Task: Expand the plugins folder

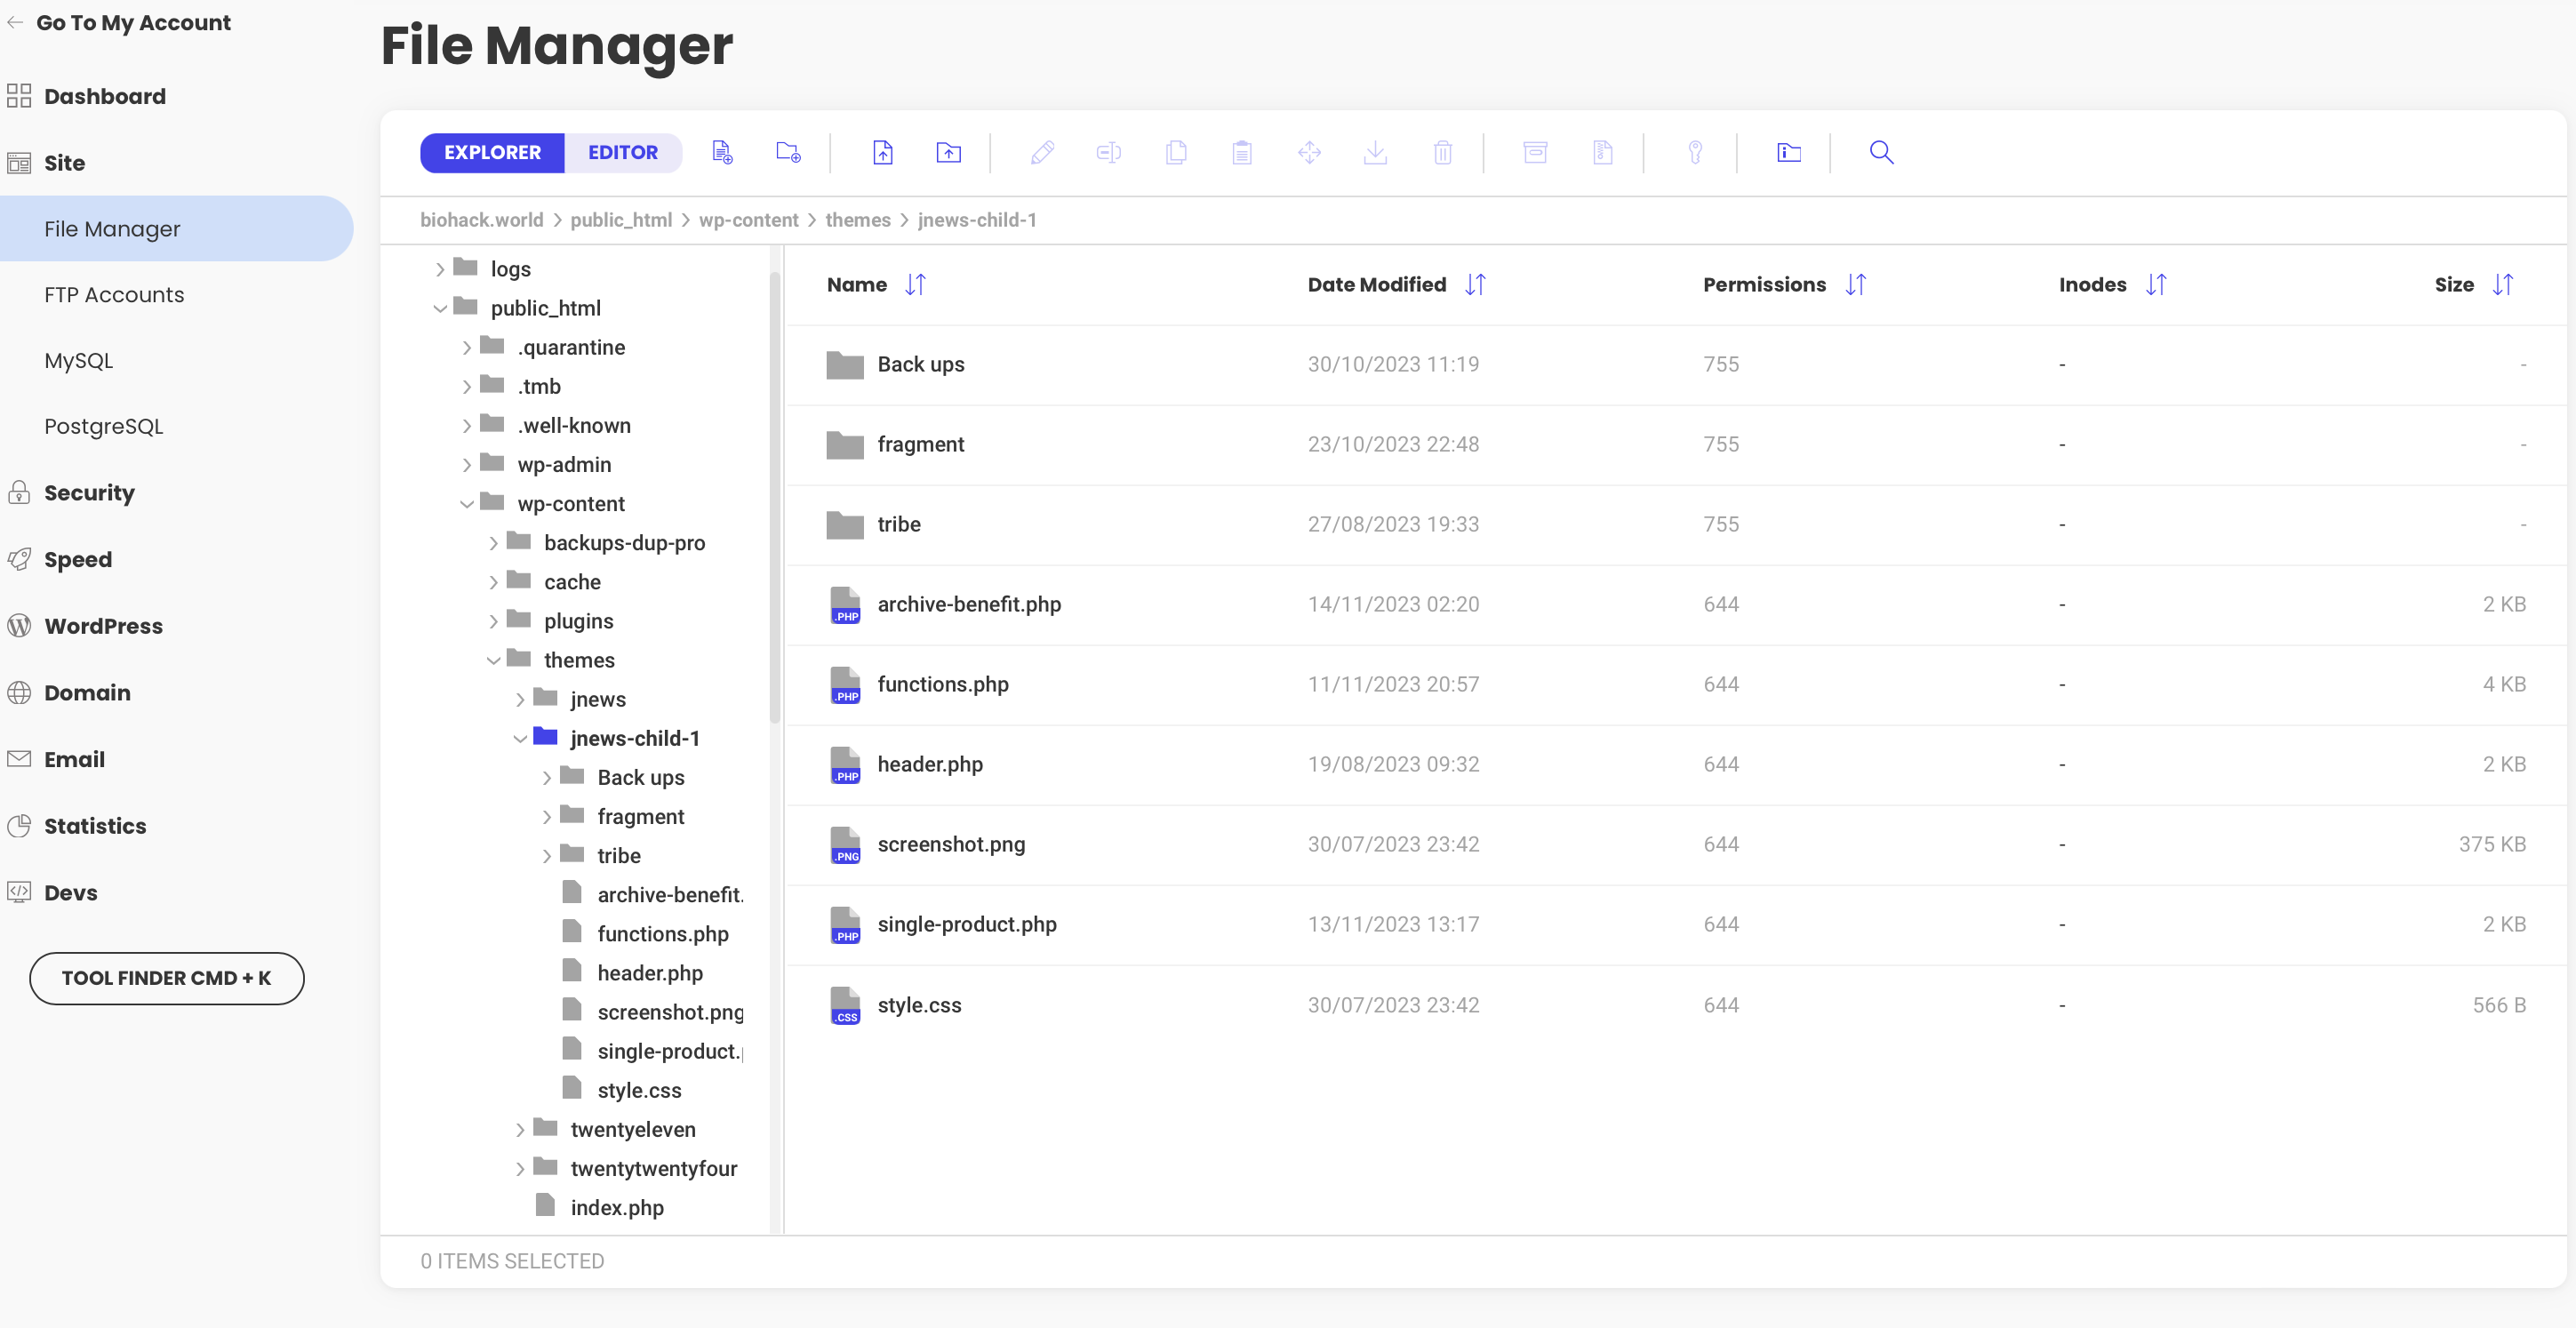Action: [493, 621]
